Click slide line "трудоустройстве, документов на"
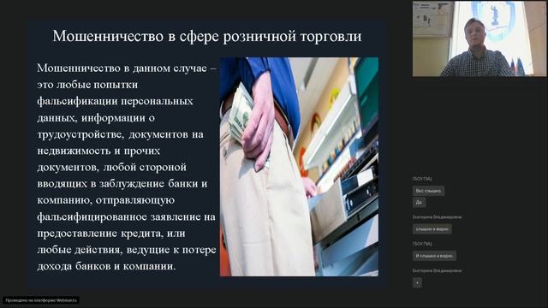This screenshot has width=548, height=308. pyautogui.click(x=120, y=134)
